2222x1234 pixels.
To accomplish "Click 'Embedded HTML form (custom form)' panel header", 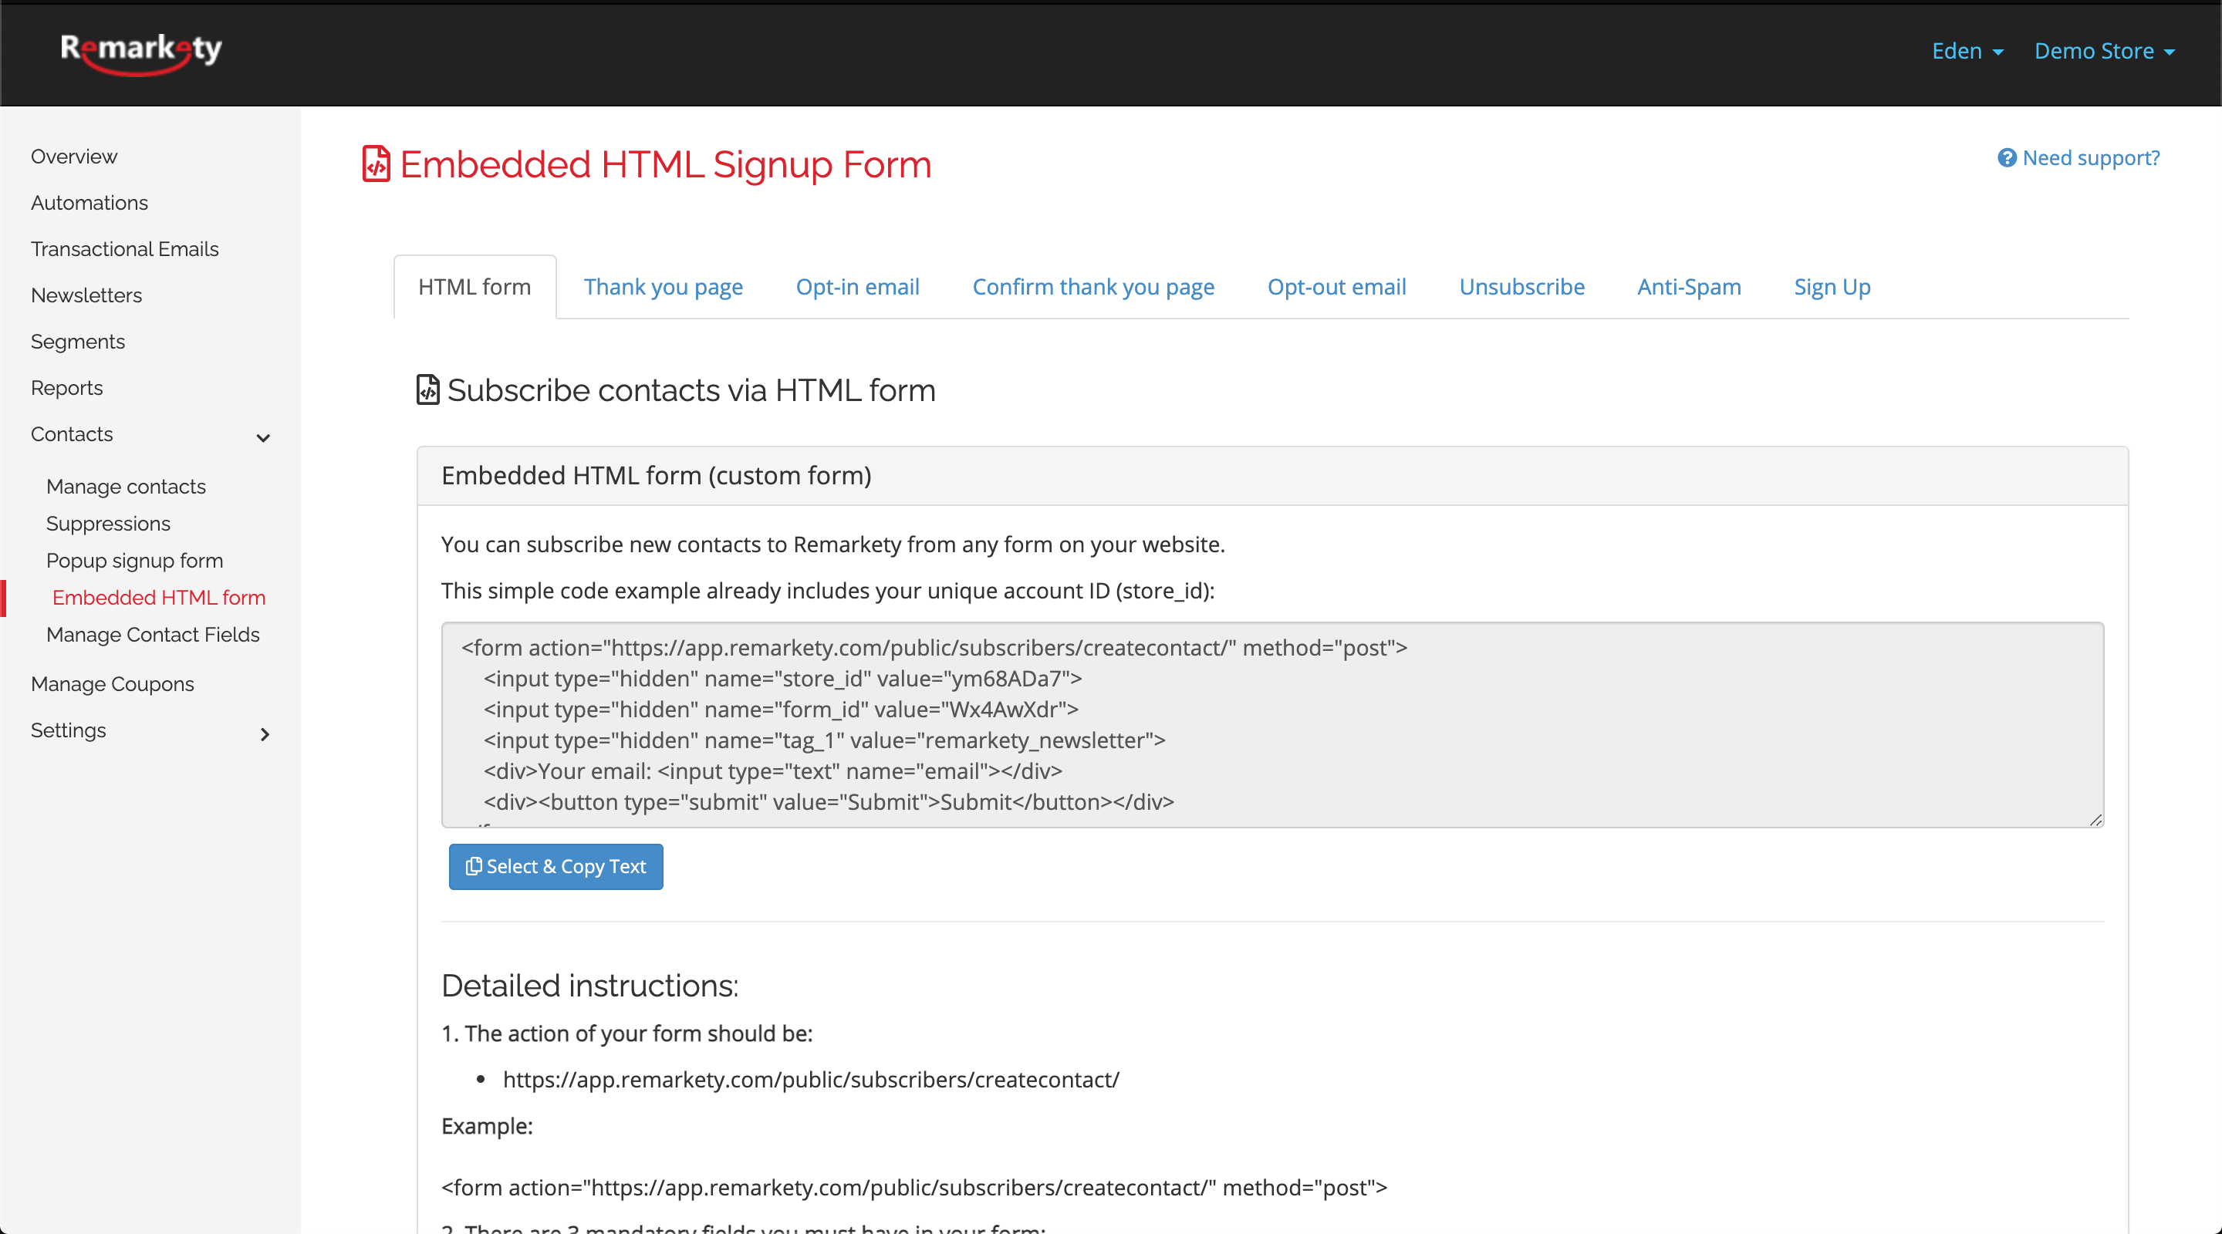I will coord(1272,476).
